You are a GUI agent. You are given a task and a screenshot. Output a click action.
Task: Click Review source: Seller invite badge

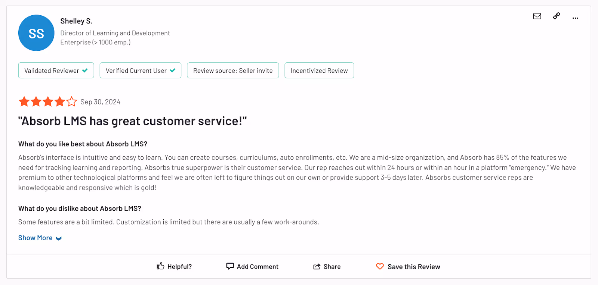pos(233,71)
